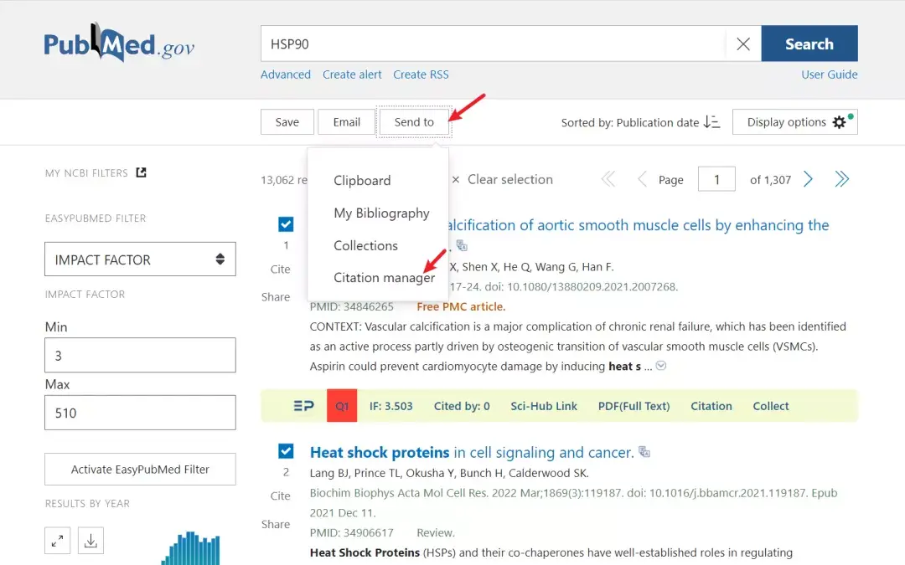Image resolution: width=905 pixels, height=565 pixels.
Task: Uncheck the second result's checkbox
Action: pos(286,452)
